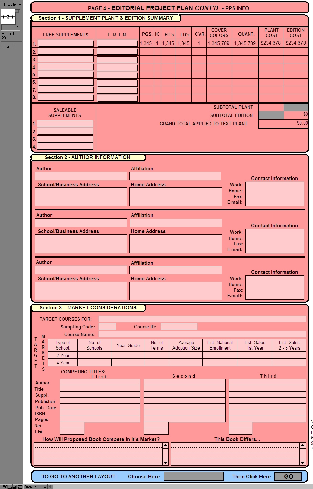The width and height of the screenshot is (313, 489).
Task: Click the Target Courses For field
Action: [x=202, y=319]
